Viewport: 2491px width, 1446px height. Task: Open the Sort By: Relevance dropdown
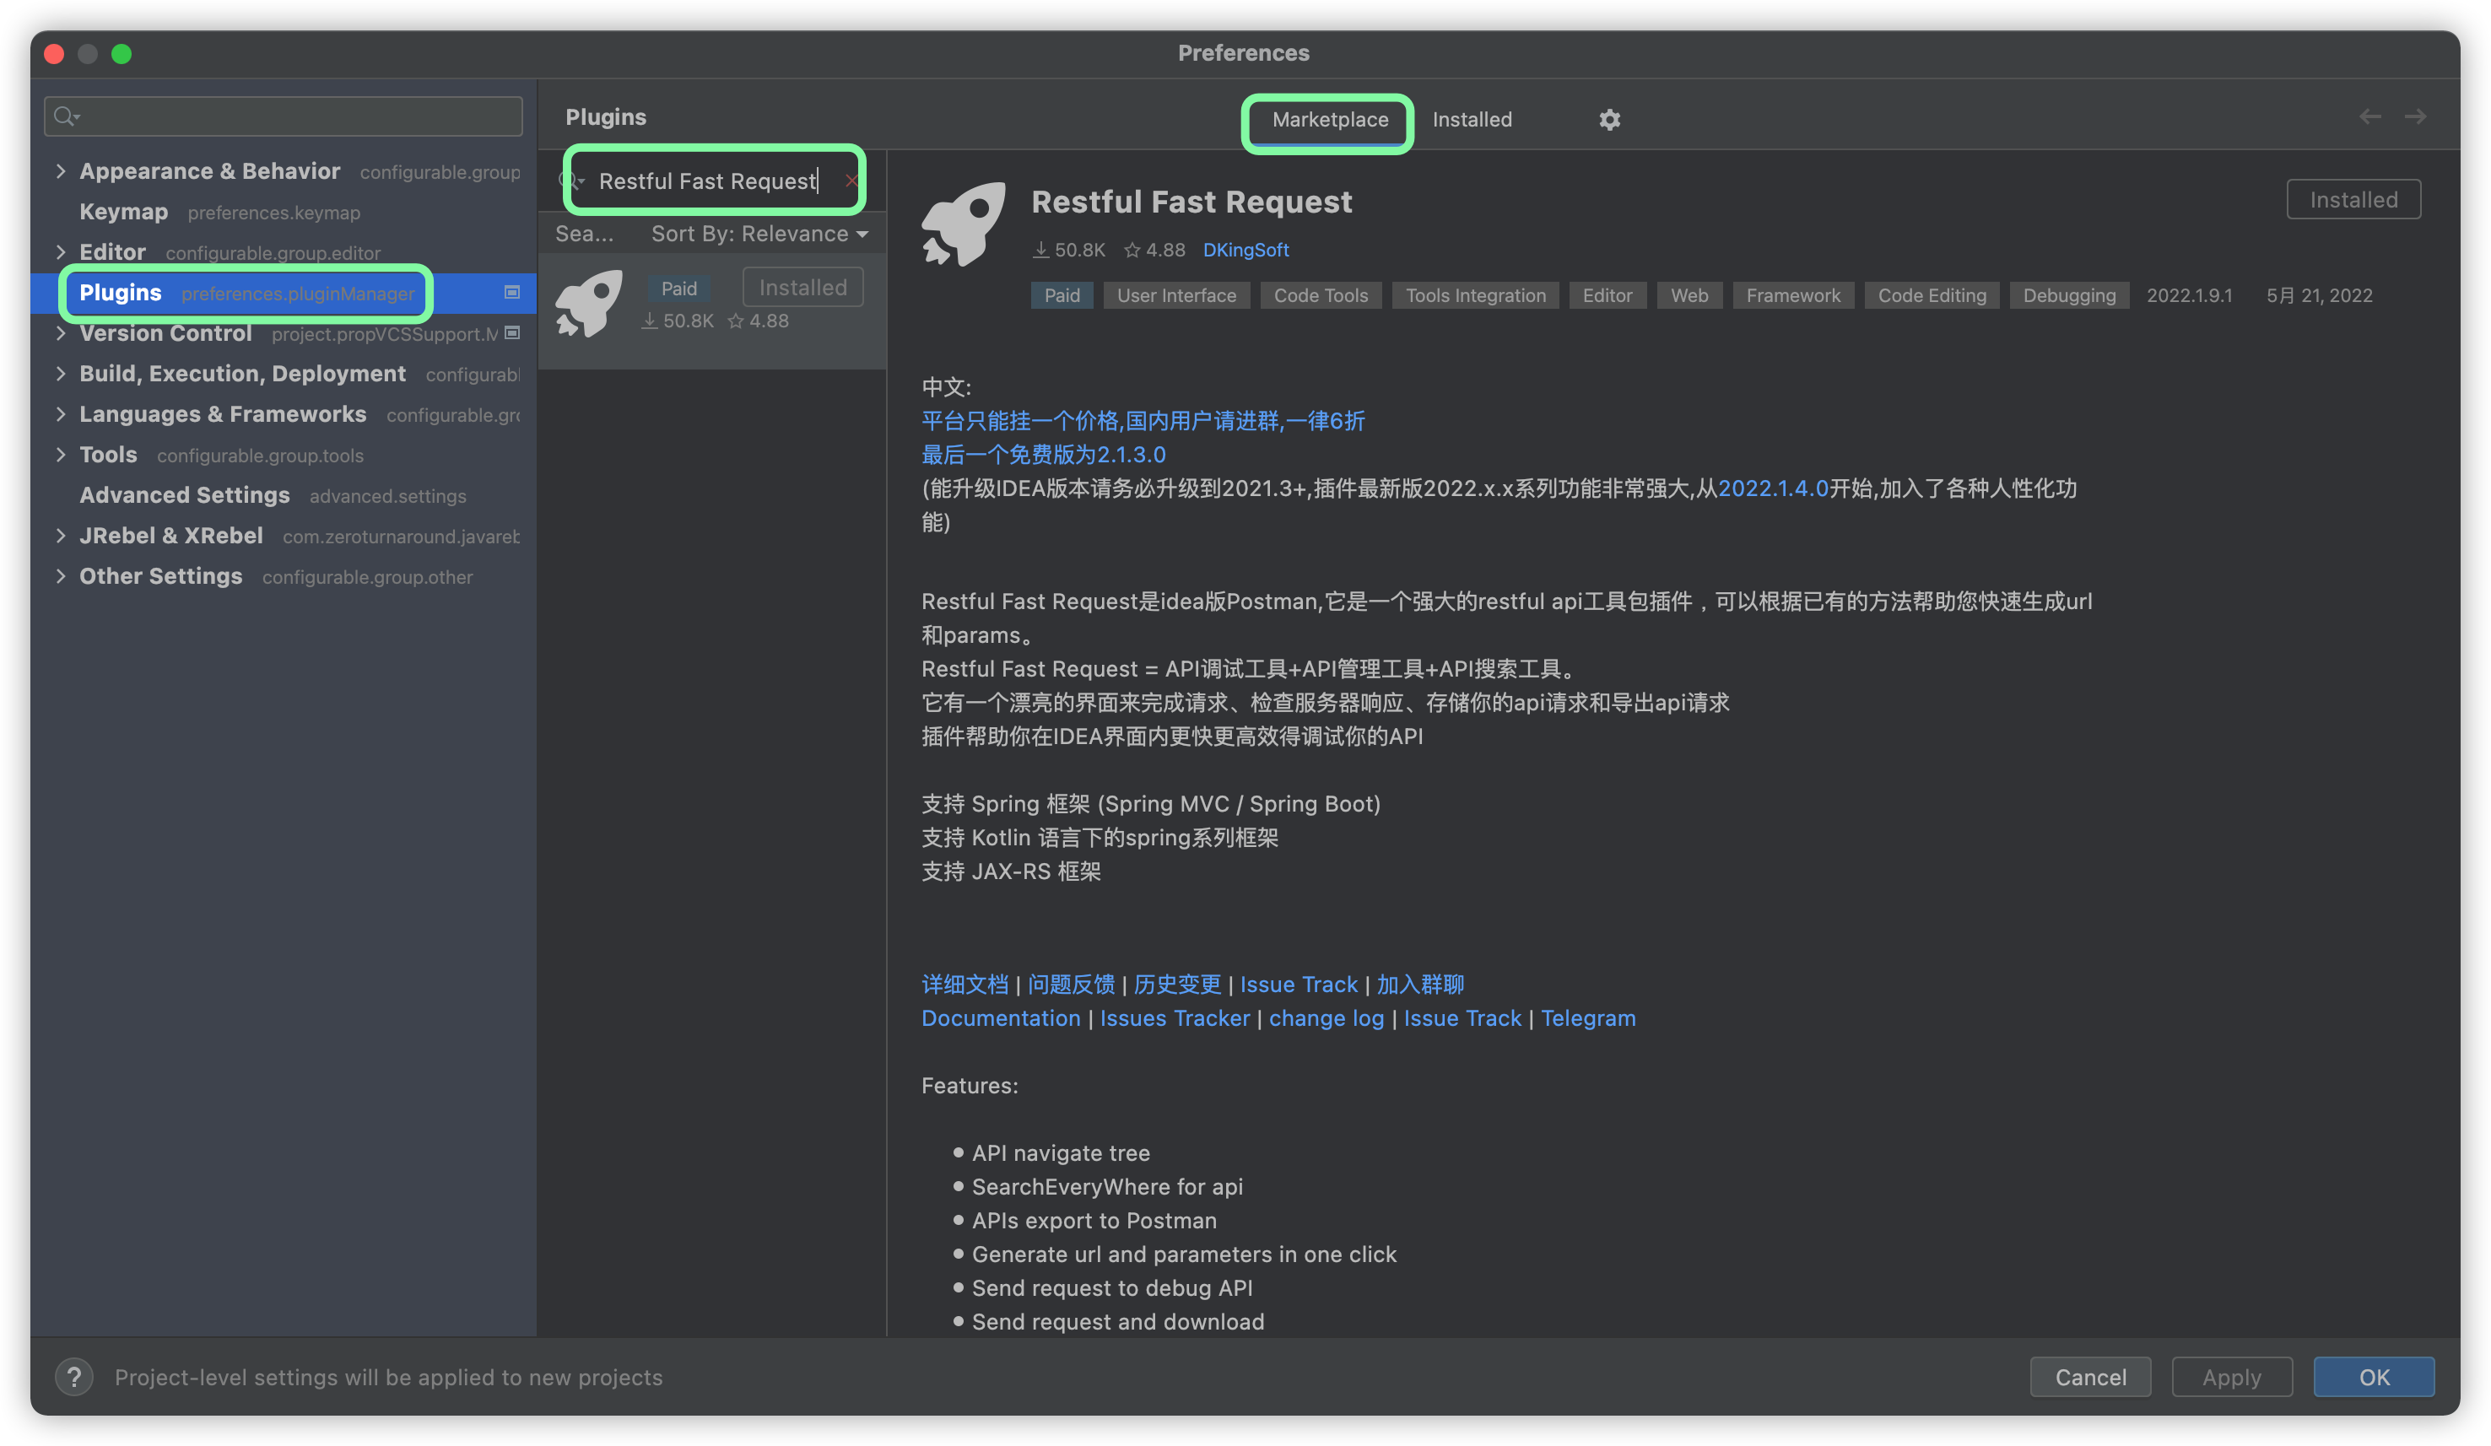pyautogui.click(x=756, y=233)
